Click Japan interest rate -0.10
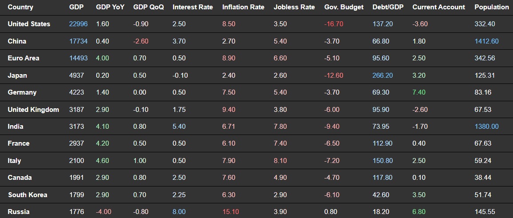Image resolution: width=513 pixels, height=218 pixels. pyautogui.click(x=180, y=75)
